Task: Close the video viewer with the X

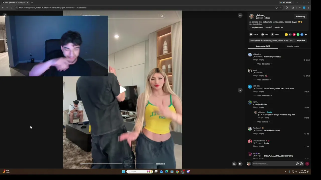Action: (5, 15)
